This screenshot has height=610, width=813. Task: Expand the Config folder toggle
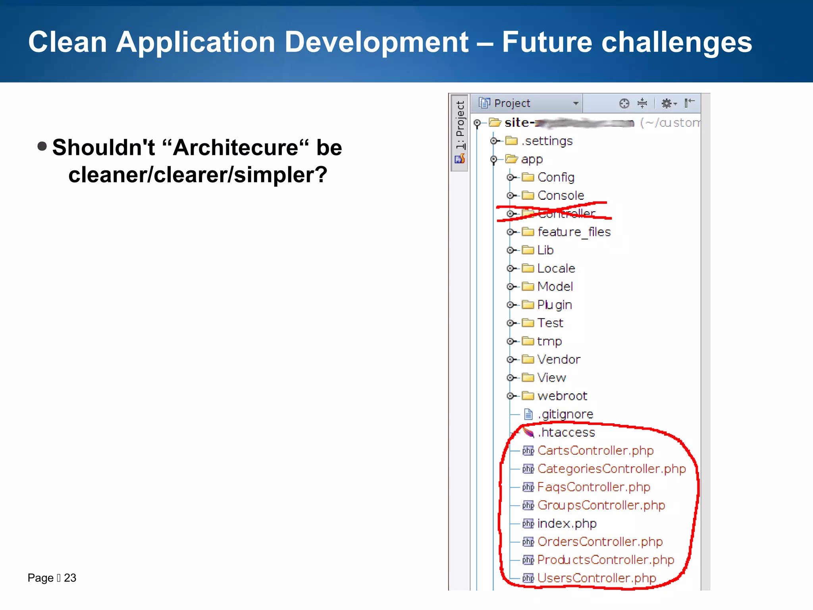coord(510,178)
